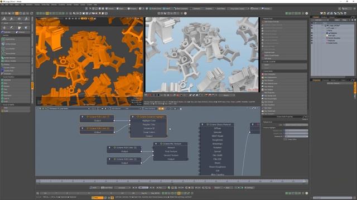Click the orange vertical tab at right edge
The width and height of the screenshot is (357, 200).
(x=355, y=87)
